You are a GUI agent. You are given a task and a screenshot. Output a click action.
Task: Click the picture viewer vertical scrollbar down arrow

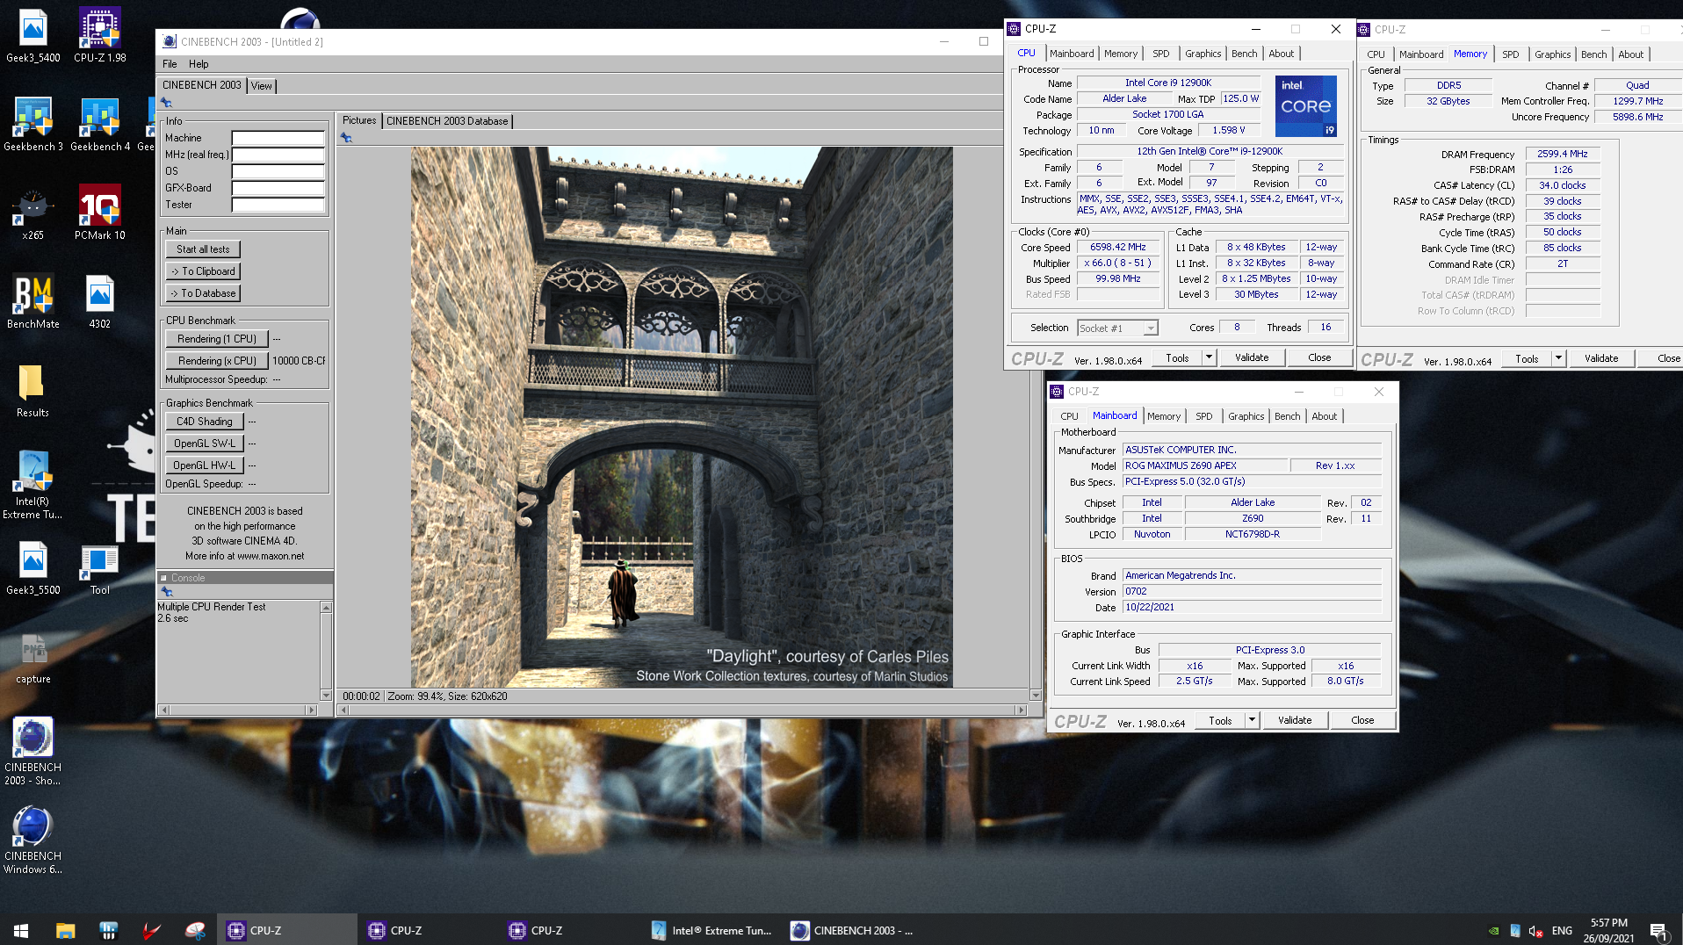1036,695
